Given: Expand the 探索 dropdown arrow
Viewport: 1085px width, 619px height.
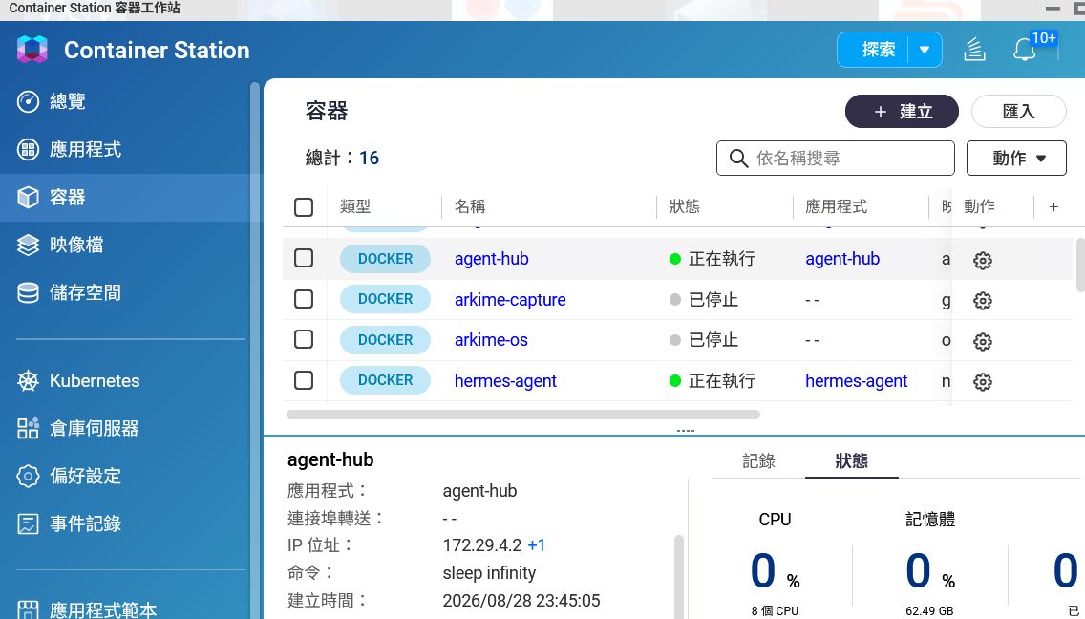Looking at the screenshot, I should tap(925, 50).
